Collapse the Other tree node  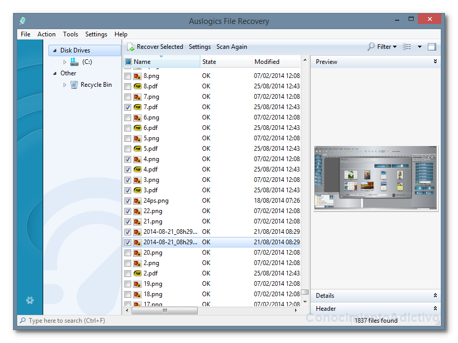(x=55, y=73)
